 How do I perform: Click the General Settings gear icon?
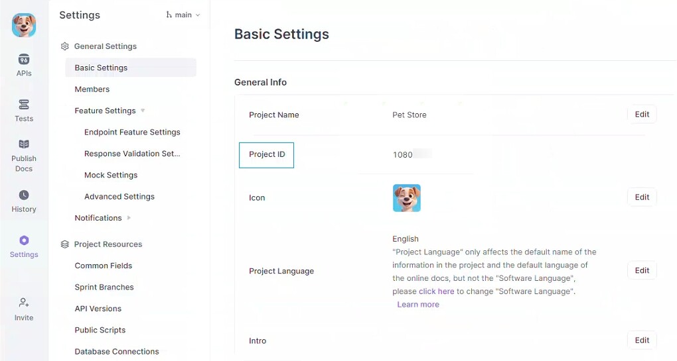pos(65,46)
